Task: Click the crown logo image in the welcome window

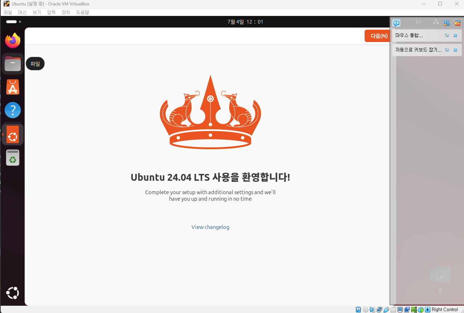Action: coord(210,112)
